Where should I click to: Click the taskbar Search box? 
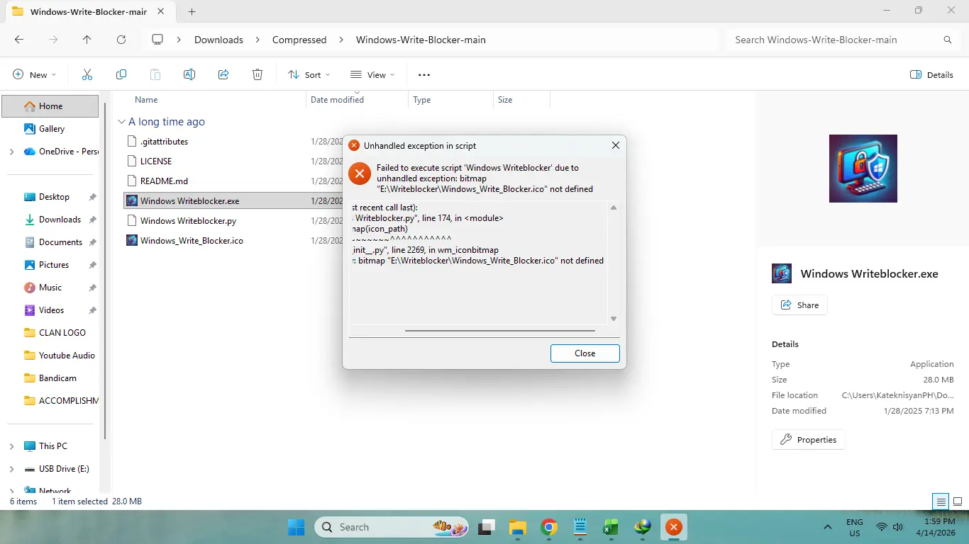click(x=393, y=527)
